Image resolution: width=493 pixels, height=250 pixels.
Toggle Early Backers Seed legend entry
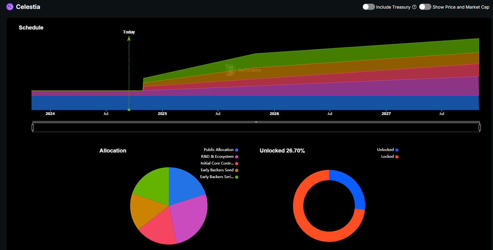point(219,170)
